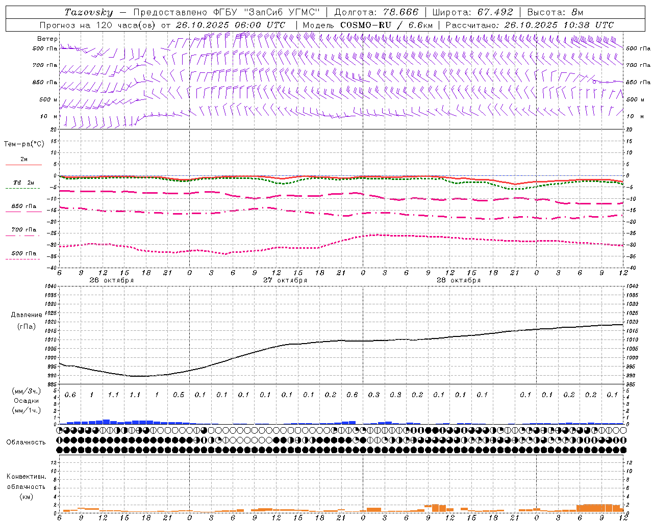The height and width of the screenshot is (522, 653).
Task: Click the dotted pink 500 гПа legend line sample
Action: [x=23, y=259]
